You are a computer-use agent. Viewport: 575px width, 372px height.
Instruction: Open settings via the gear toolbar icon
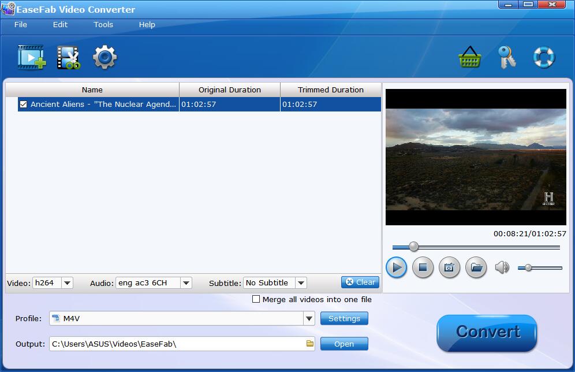105,57
